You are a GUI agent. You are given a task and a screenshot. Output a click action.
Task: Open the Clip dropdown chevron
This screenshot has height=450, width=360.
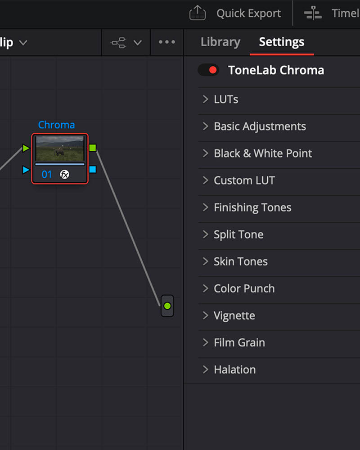pos(23,43)
